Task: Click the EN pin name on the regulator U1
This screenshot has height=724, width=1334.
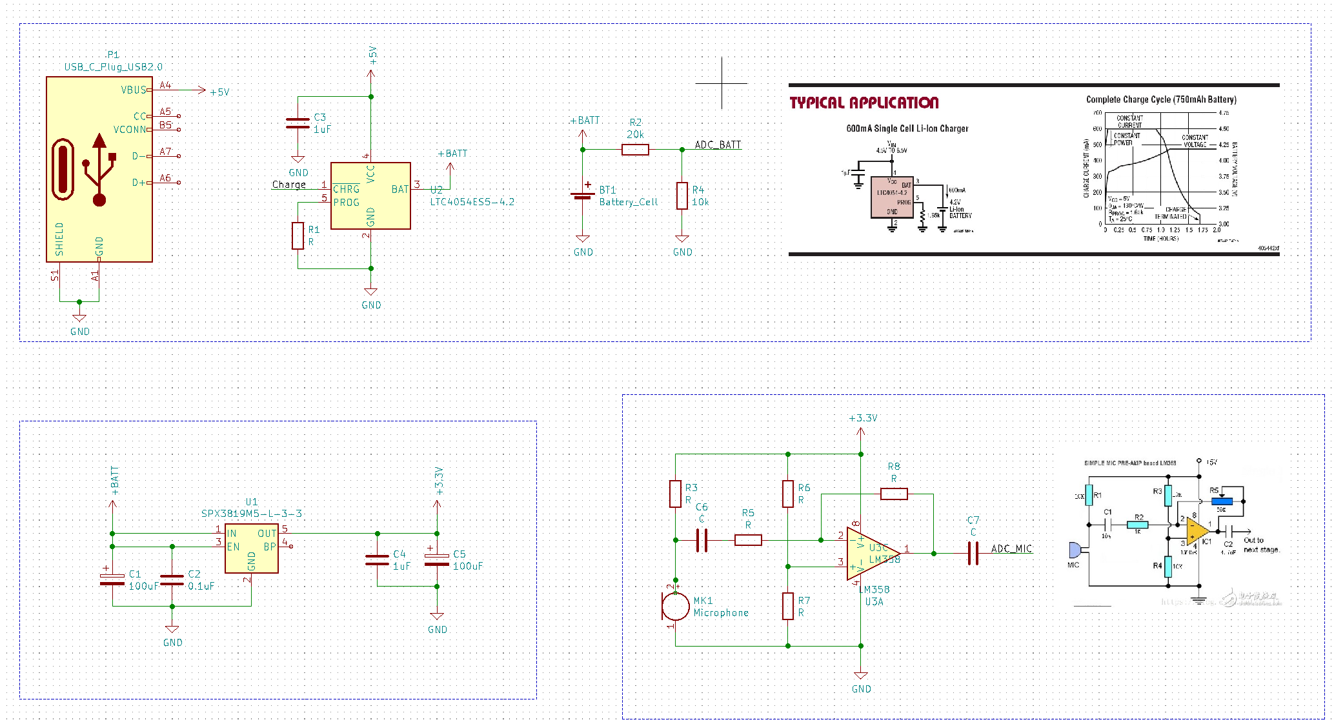Action: coord(233,547)
